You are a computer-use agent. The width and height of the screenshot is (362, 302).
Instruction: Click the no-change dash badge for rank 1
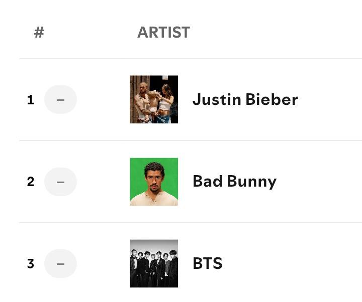click(x=60, y=100)
